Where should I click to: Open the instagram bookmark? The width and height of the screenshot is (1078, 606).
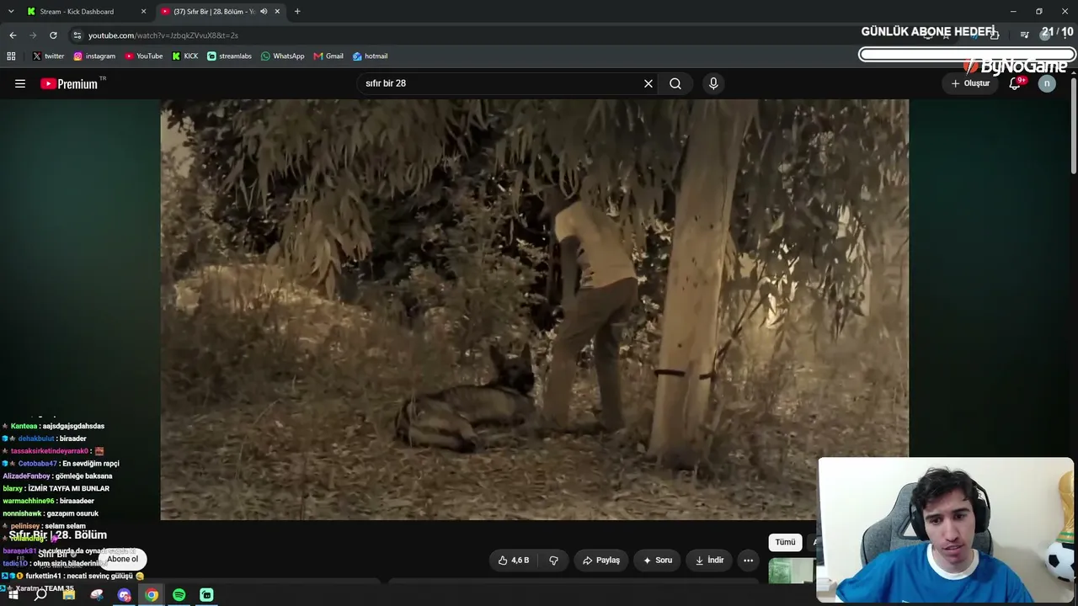tap(94, 56)
